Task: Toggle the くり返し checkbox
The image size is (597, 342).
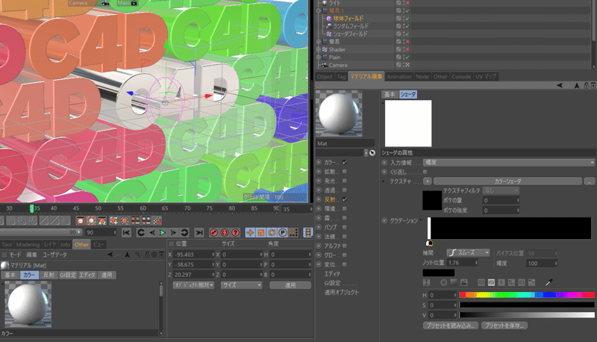Action: [x=425, y=172]
